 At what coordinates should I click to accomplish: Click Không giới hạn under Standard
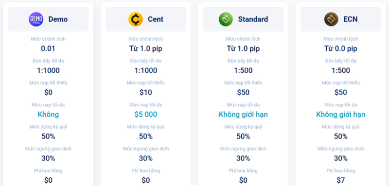click(x=243, y=114)
